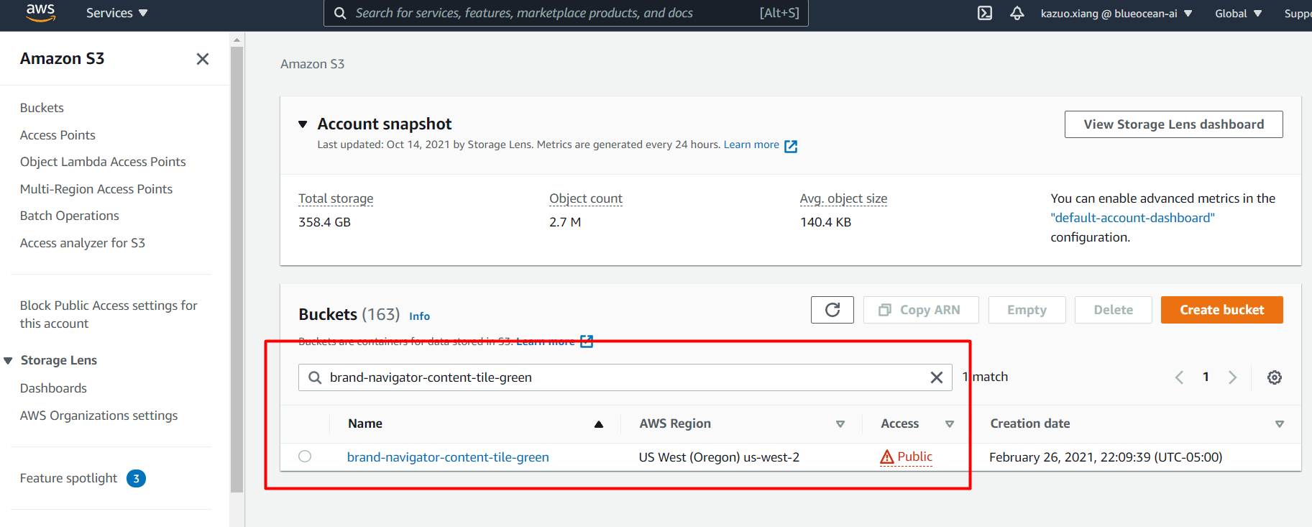Open the brand-navigator-content-tile-green bucket link
The width and height of the screenshot is (1312, 527).
(x=448, y=457)
